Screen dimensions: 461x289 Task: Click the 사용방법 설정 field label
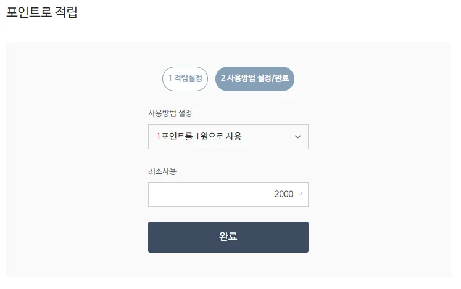(x=170, y=113)
